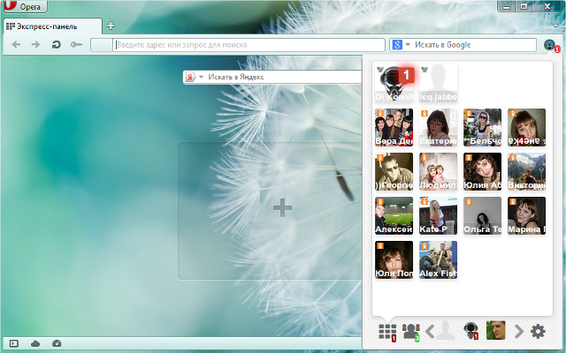Focus the address bar field

tap(248, 44)
